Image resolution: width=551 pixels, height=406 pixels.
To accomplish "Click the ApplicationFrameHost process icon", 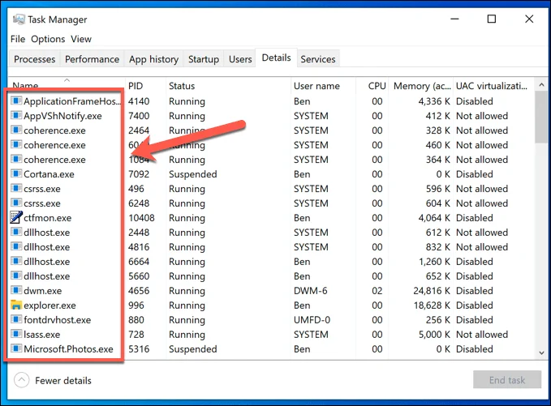I will pos(16,101).
